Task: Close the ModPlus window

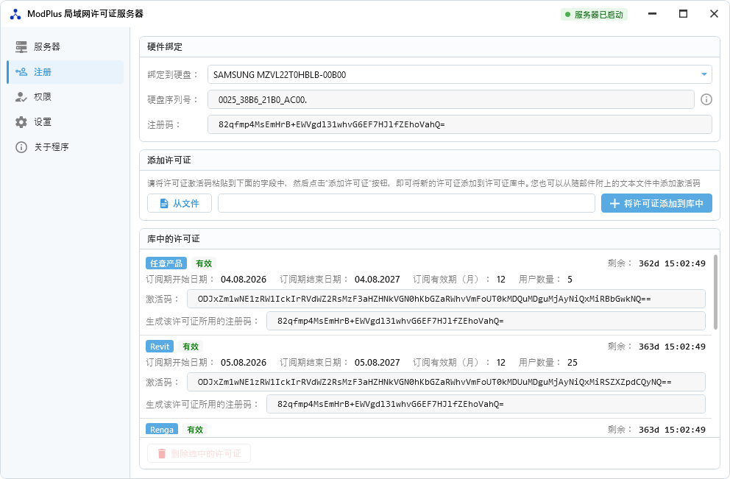Action: [714, 14]
